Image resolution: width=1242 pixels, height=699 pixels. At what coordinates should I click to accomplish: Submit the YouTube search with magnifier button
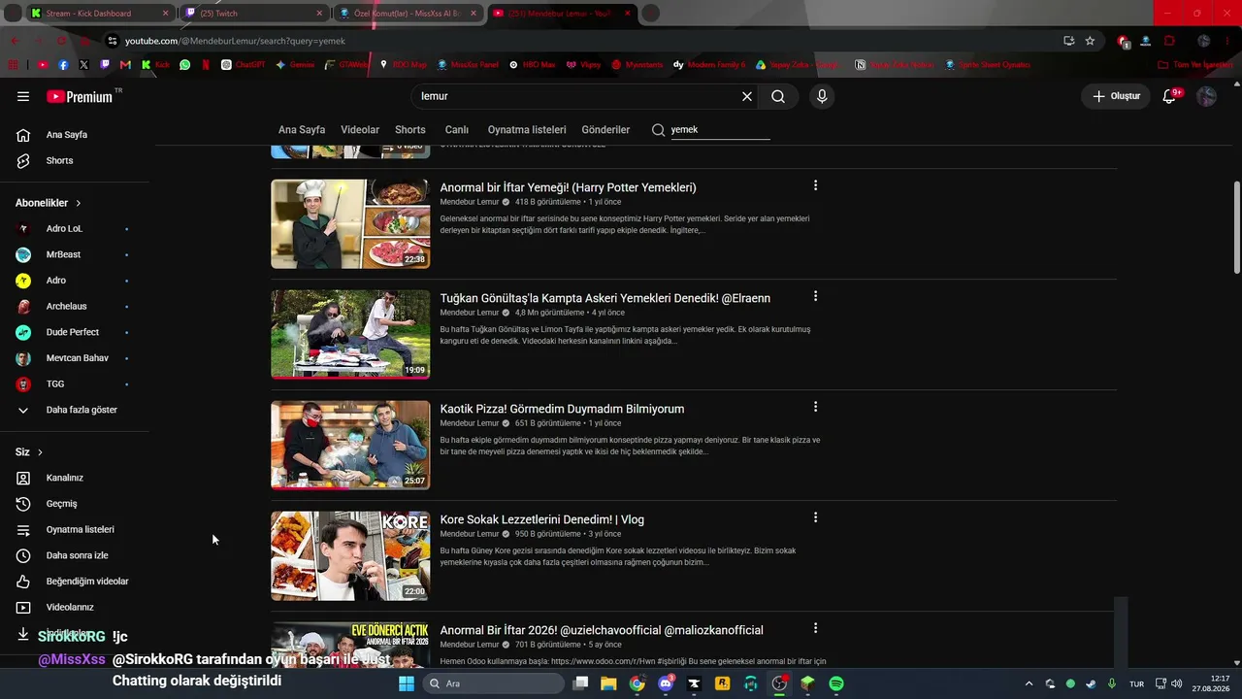tap(778, 96)
